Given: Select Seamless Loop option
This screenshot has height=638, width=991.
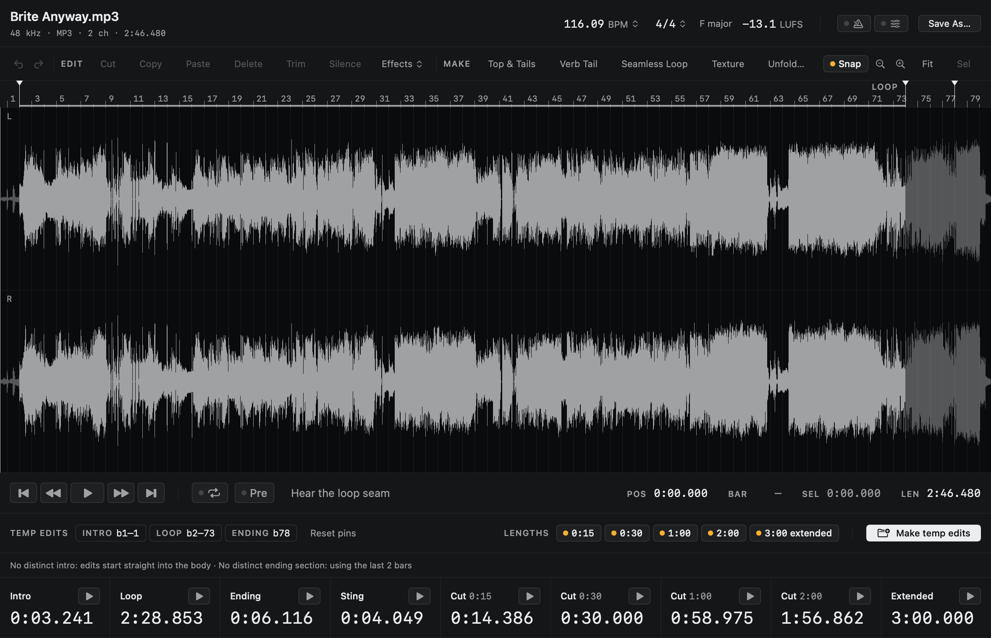Looking at the screenshot, I should 654,64.
